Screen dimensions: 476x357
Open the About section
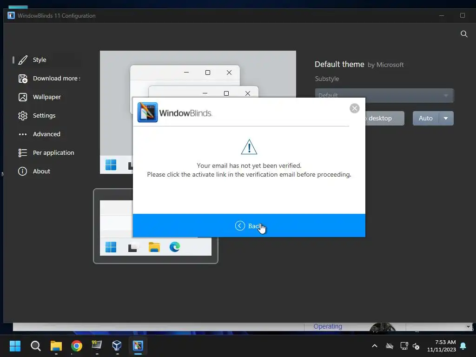tap(46, 171)
